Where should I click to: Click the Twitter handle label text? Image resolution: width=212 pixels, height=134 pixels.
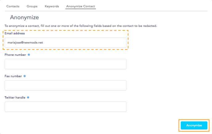click(x=15, y=98)
